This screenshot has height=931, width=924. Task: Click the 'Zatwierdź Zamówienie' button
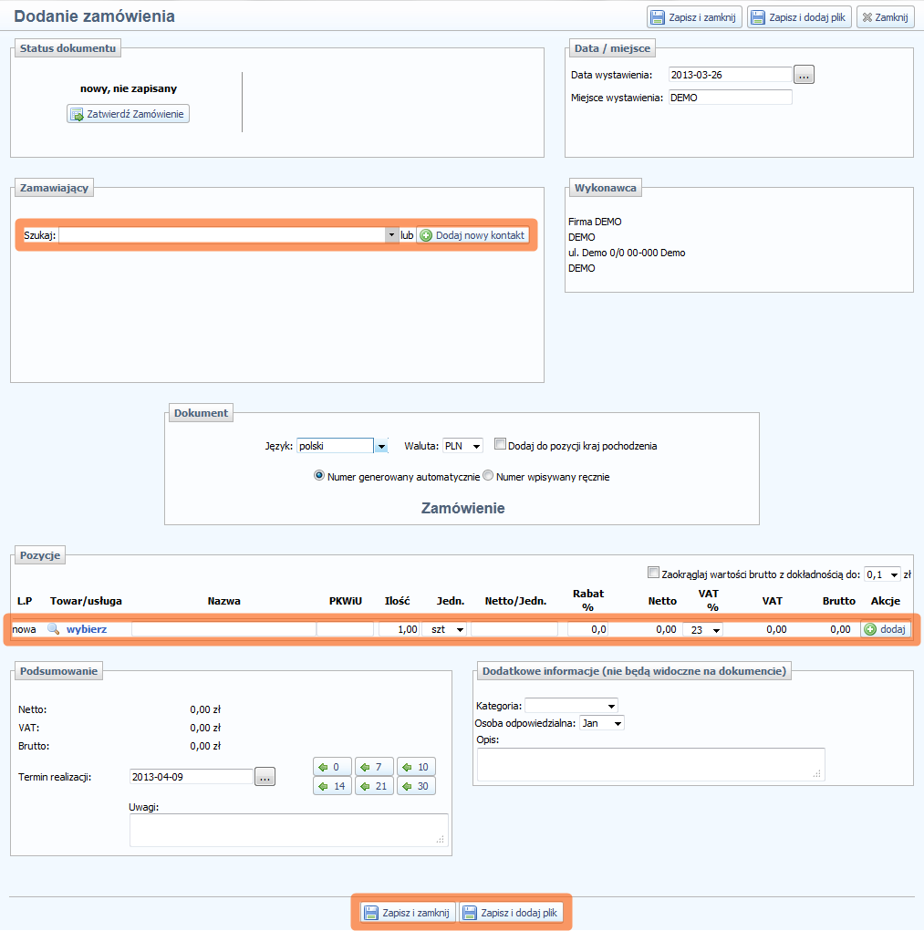(128, 114)
